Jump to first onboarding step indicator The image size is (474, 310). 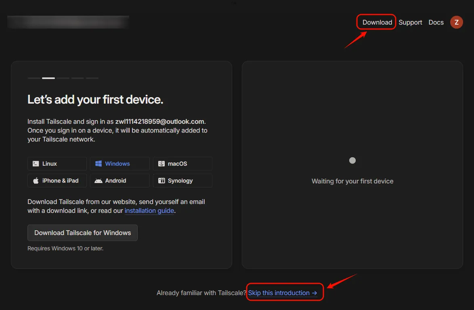click(34, 78)
